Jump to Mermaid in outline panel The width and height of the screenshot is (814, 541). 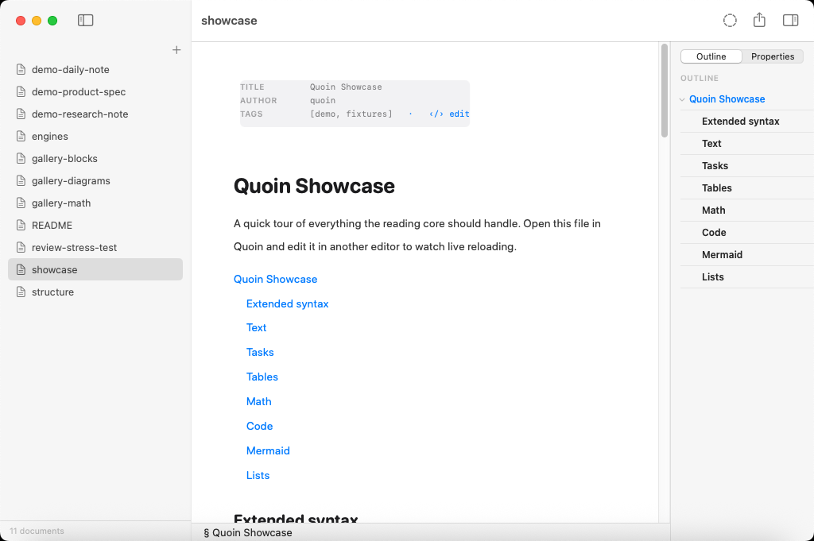coord(722,255)
